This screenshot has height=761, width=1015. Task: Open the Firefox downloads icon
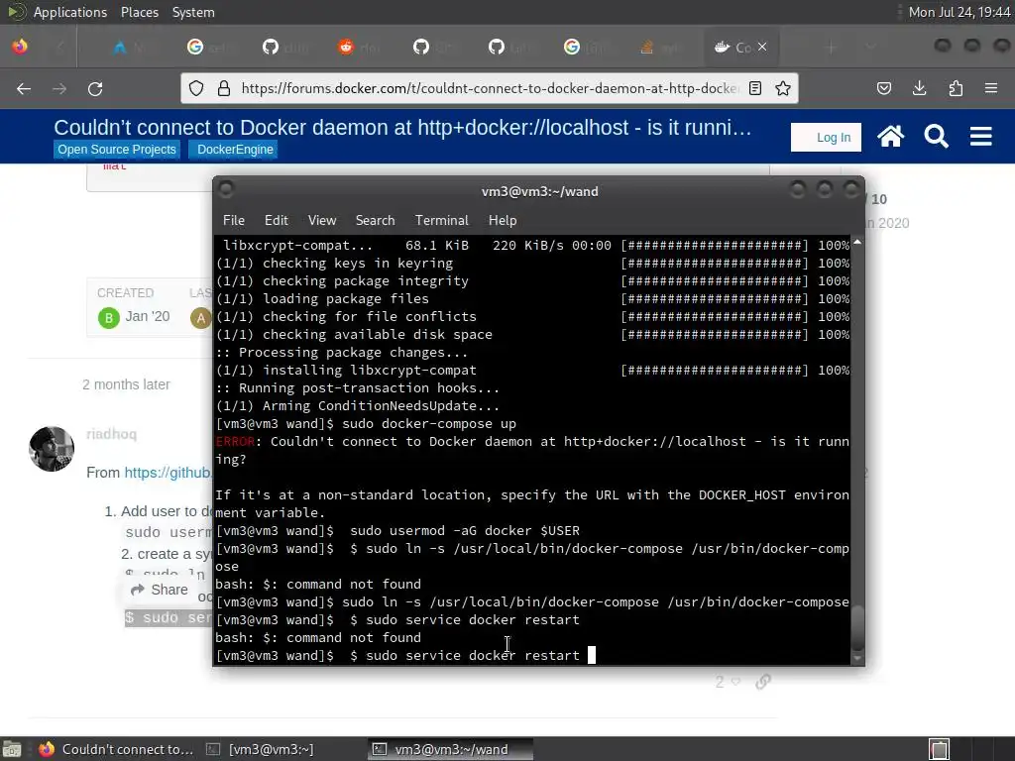(919, 88)
